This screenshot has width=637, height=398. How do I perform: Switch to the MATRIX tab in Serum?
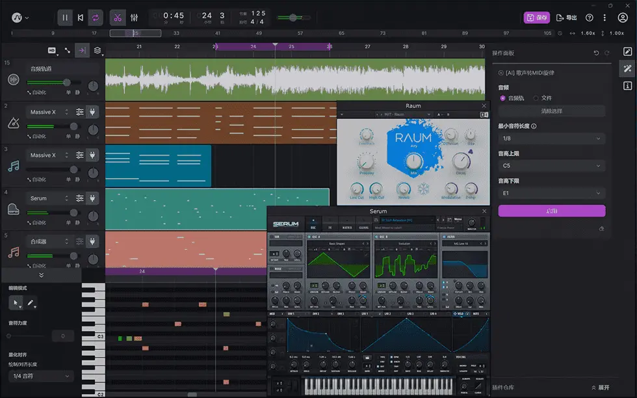(x=347, y=224)
